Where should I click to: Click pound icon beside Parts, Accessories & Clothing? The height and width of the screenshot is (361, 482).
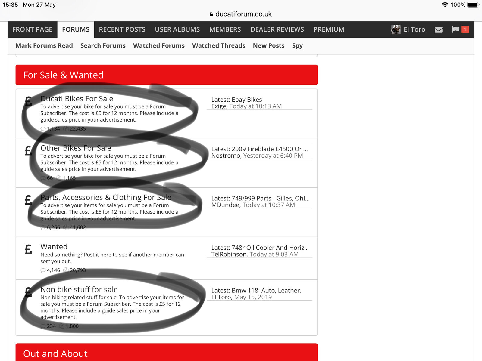[28, 200]
